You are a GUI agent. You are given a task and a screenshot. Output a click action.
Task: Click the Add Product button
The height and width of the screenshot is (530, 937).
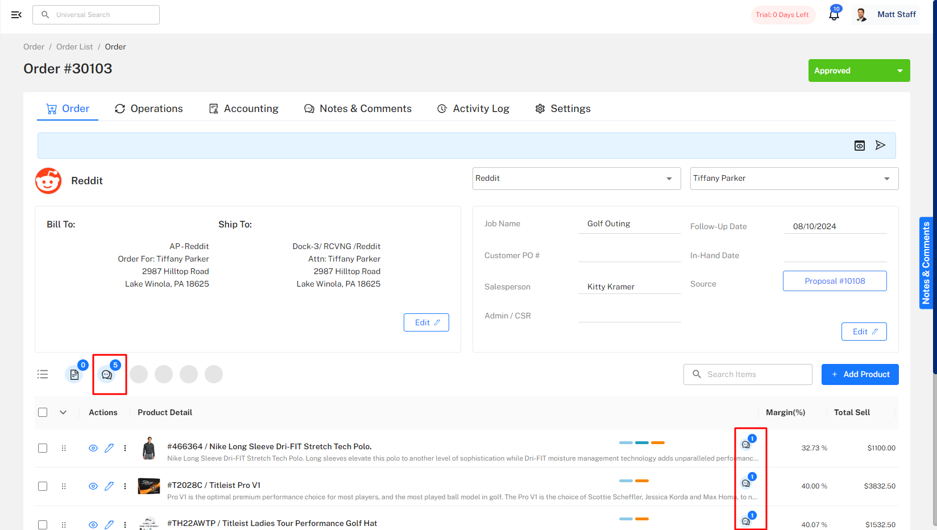[860, 374]
